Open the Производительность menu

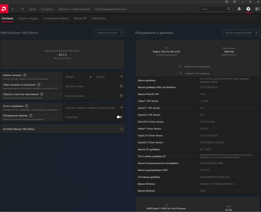tap(111, 9)
